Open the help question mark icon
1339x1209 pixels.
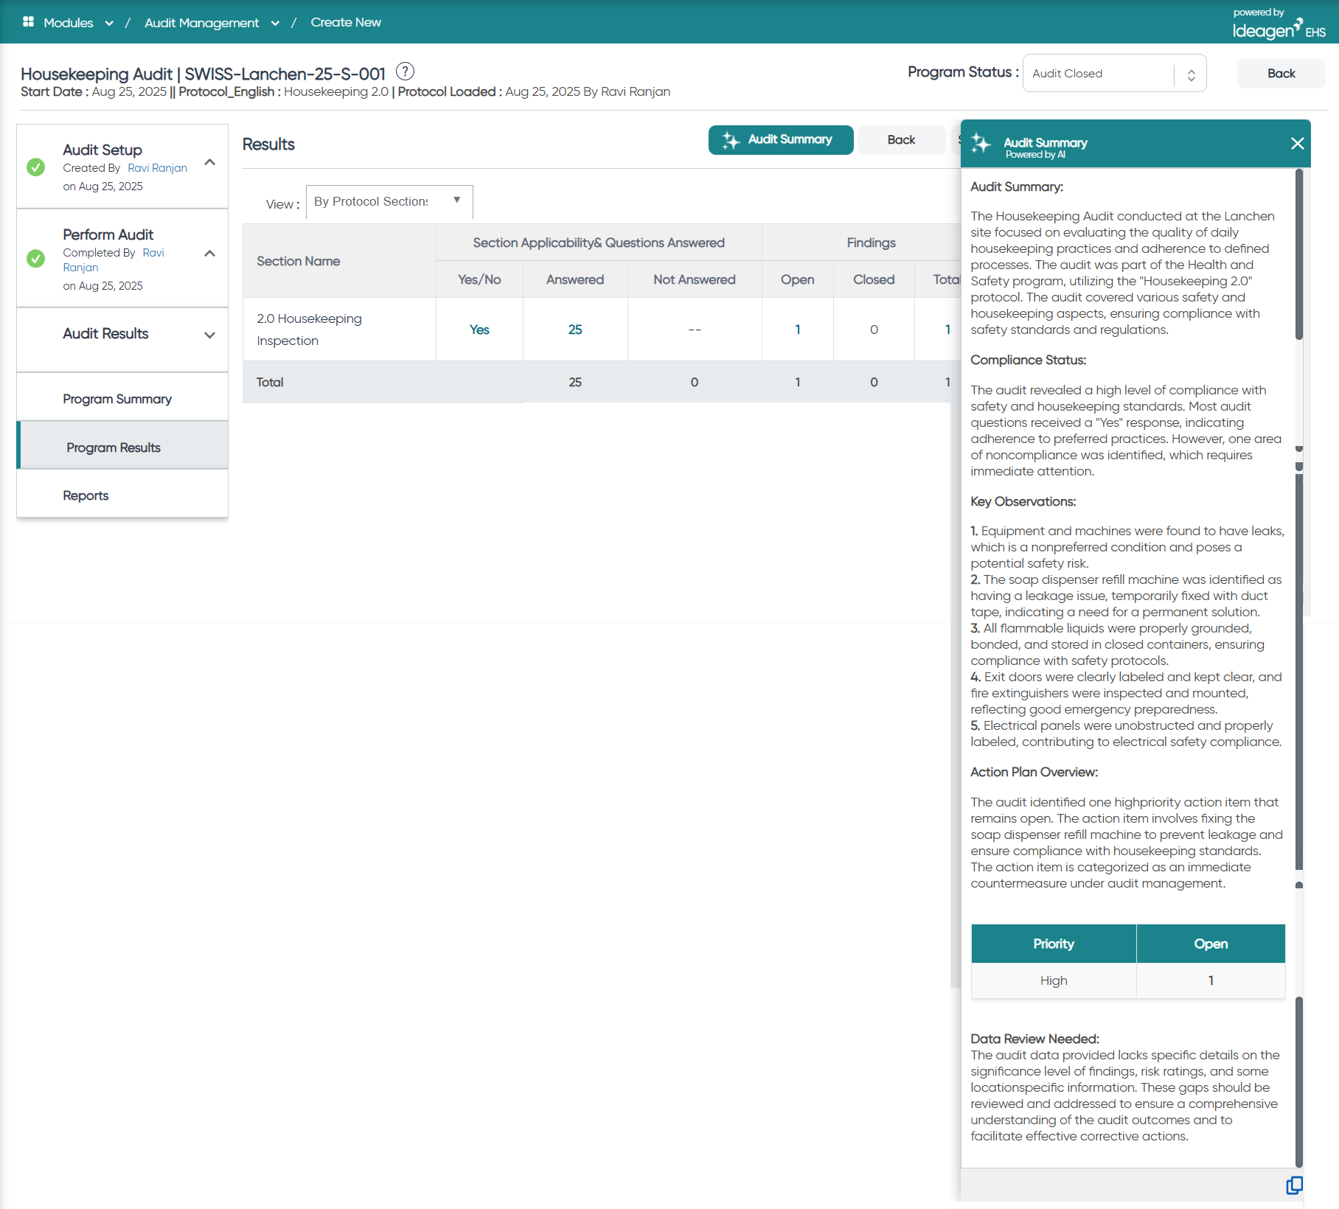(405, 72)
